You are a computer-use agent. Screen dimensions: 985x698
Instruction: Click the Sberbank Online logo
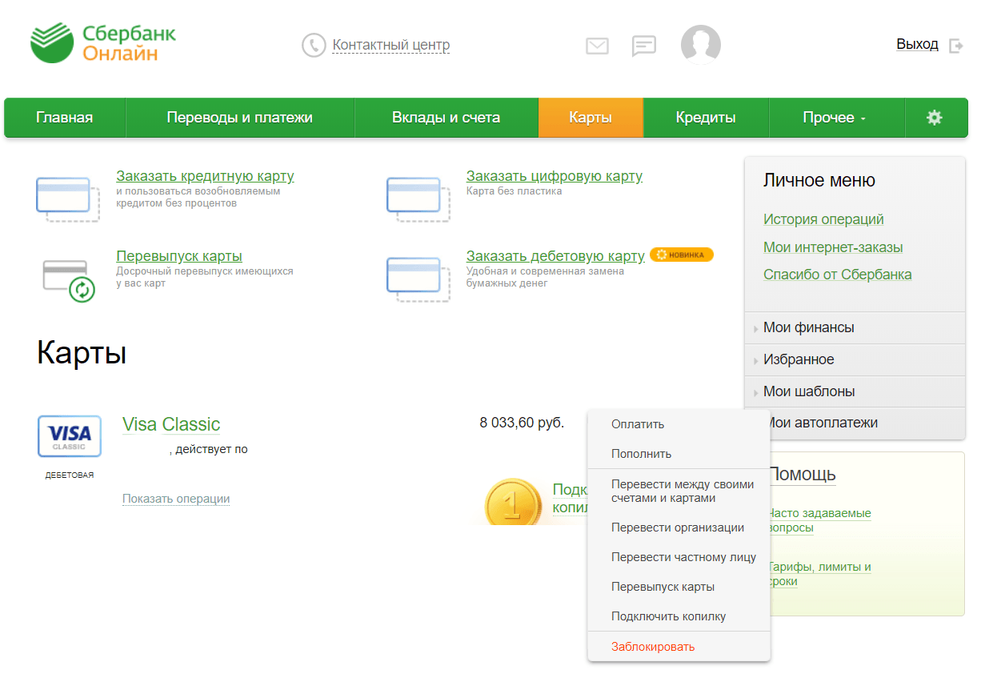[x=102, y=43]
